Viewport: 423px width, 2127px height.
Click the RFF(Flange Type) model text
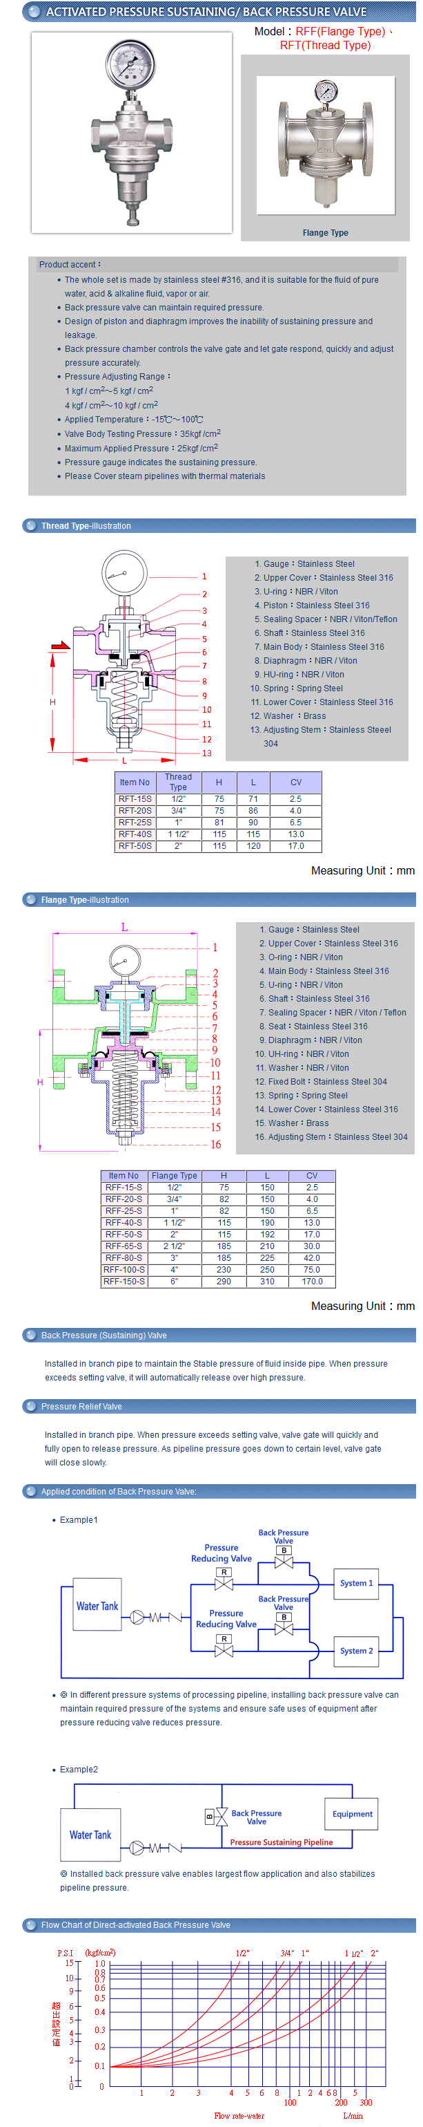click(340, 31)
